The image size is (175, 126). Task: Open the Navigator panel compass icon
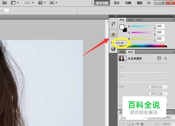click(x=113, y=34)
